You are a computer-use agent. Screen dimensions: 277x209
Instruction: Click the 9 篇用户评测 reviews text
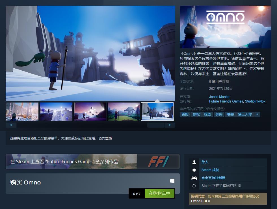coord(219,82)
